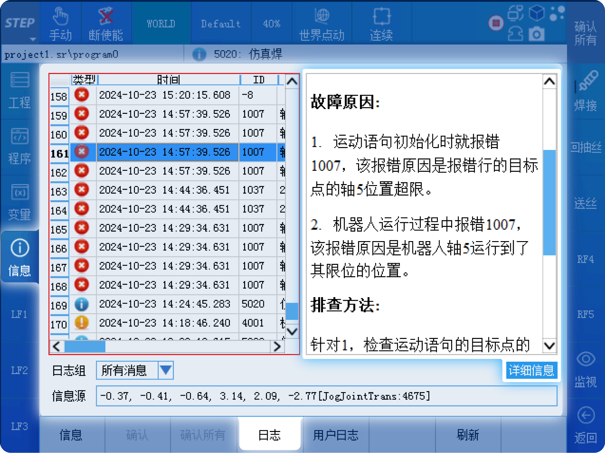Viewport: 605px width, 453px height.
Task: Trigger the 回抽丝 wire retract key
Action: pos(586,147)
